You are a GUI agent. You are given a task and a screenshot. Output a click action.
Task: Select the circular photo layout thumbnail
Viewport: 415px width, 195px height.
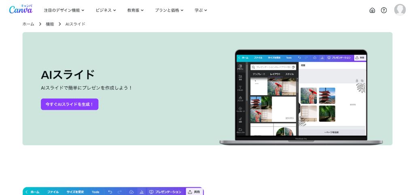(273, 130)
